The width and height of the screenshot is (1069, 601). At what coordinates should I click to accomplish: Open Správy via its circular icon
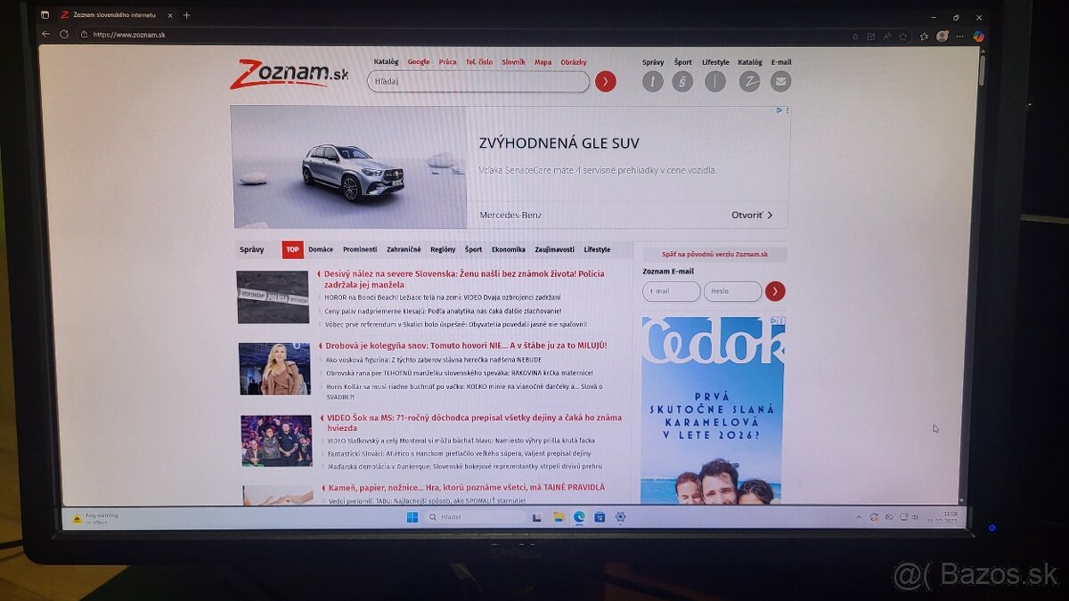[652, 81]
